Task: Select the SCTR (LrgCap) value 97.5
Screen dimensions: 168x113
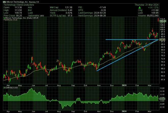Action: 70,15
